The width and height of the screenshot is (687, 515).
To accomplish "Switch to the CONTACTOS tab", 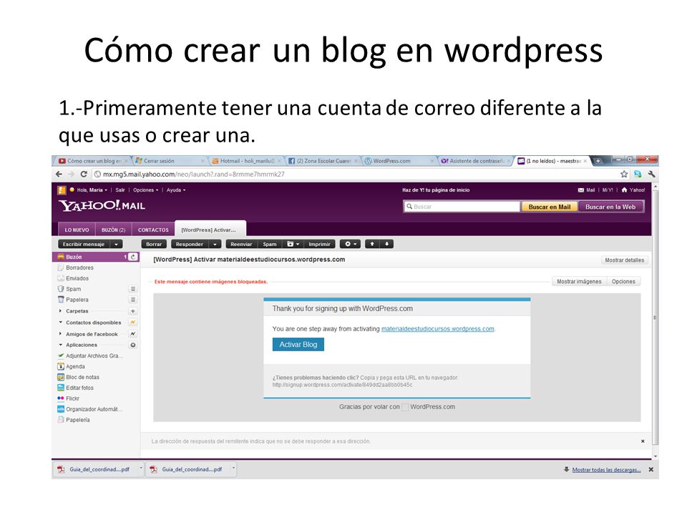I will 153,230.
